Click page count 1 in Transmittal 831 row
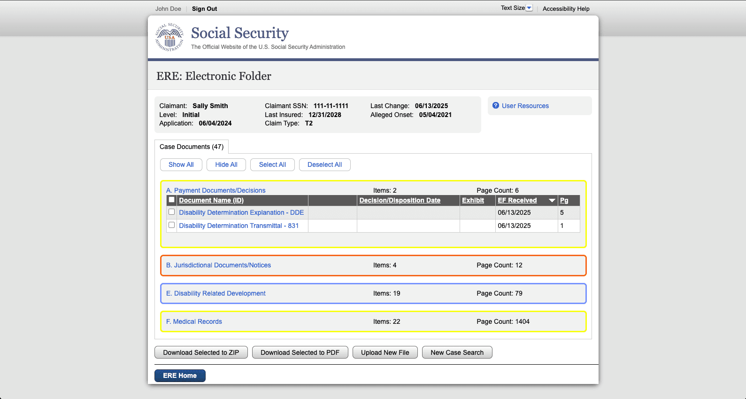Viewport: 746px width, 399px height. 562,226
